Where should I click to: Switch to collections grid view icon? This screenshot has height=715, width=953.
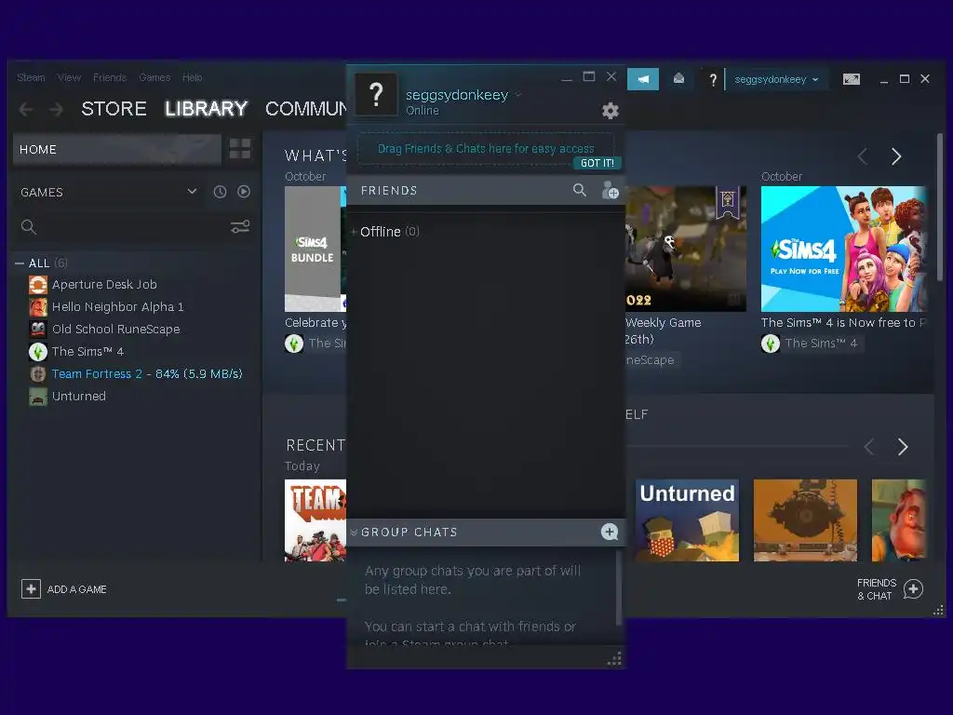click(x=240, y=149)
